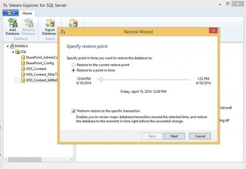Click the disabled Back button

[152, 136]
